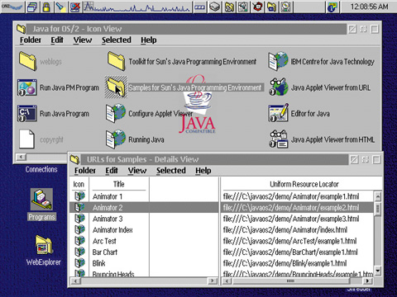Image resolution: width=397 pixels, height=297 pixels.
Task: Open Edit menu in URLs for Samples window
Action: pyautogui.click(x=112, y=171)
